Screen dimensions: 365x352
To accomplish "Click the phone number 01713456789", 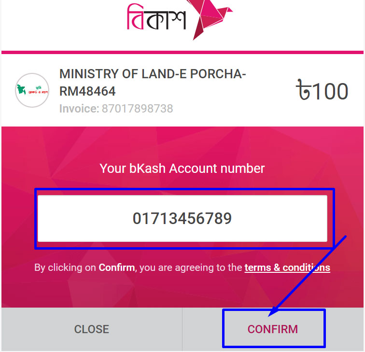I will [182, 219].
